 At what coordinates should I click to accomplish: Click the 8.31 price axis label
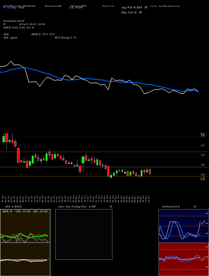[x=203, y=146]
